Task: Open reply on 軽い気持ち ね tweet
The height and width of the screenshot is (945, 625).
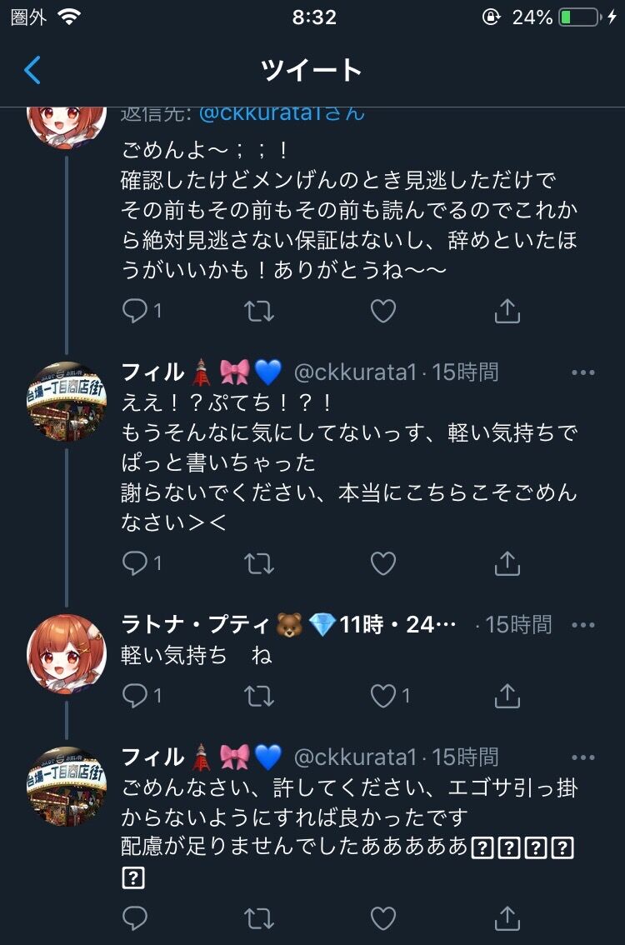Action: tap(134, 695)
